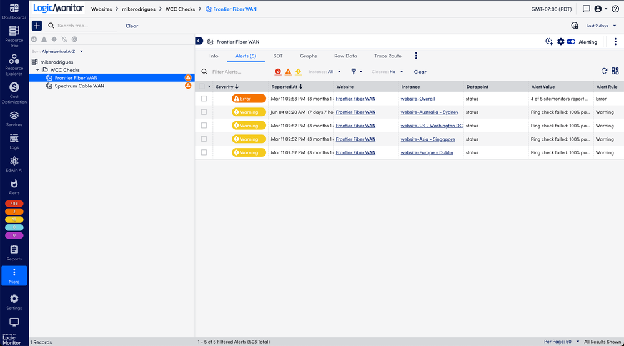Open the user account menu
Viewport: 624px width, 346px height.
[600, 9]
